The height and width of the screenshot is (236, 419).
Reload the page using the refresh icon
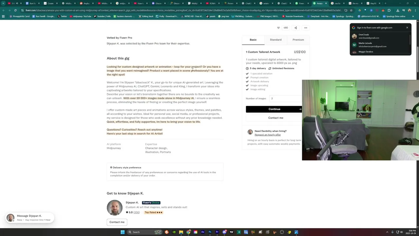tap(15, 10)
